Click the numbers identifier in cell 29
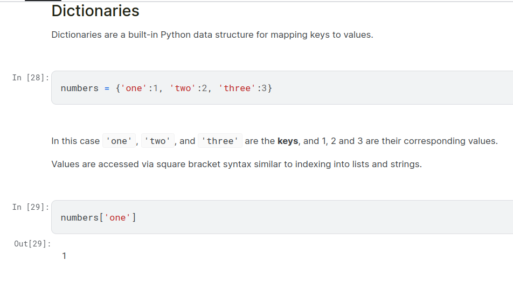The width and height of the screenshot is (513, 281). click(x=80, y=217)
